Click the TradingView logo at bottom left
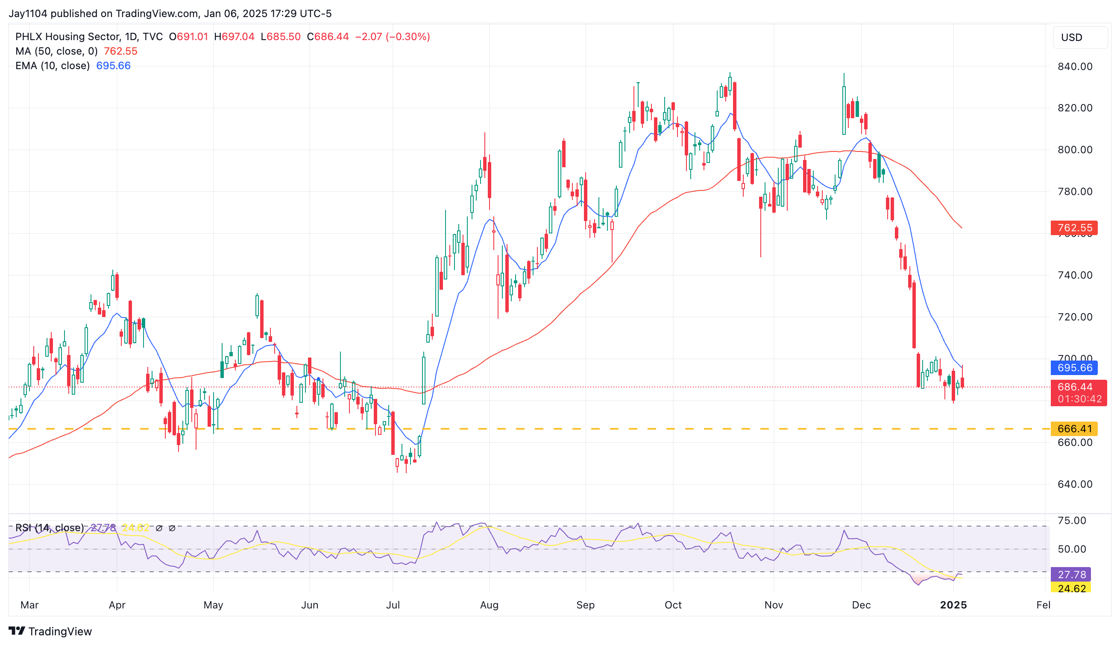 coord(50,631)
